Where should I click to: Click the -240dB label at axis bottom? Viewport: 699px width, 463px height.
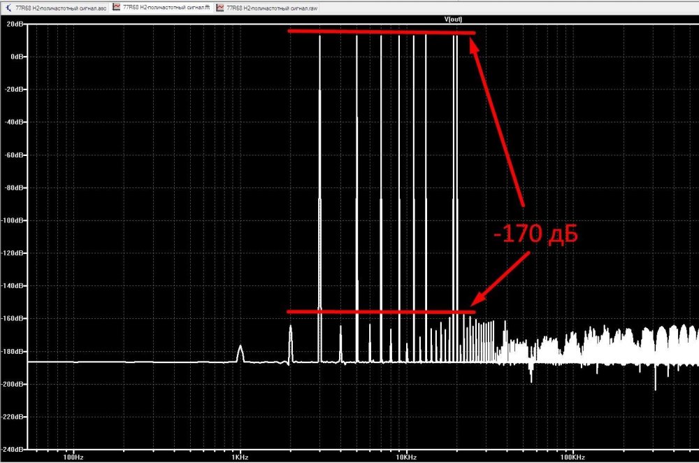(15, 449)
